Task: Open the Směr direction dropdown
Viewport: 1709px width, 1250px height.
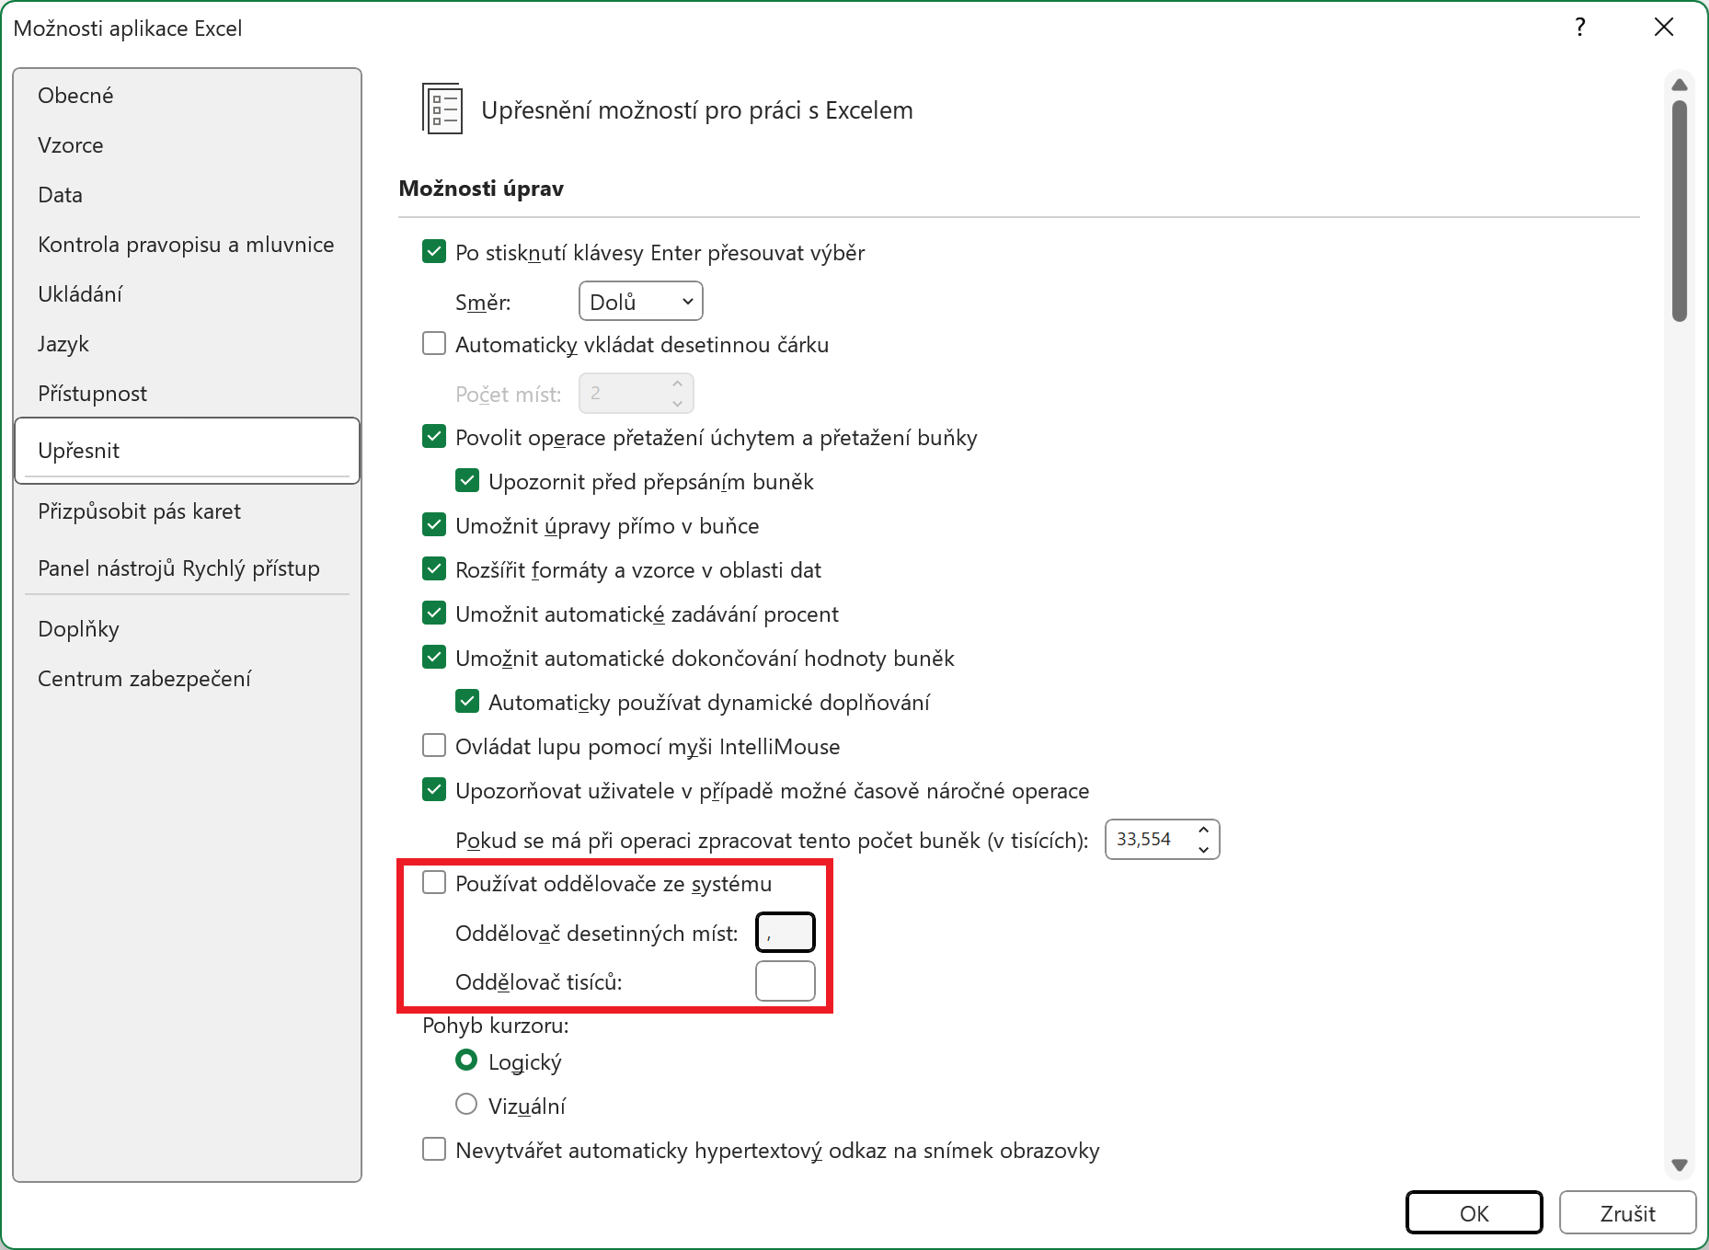Action: (641, 302)
